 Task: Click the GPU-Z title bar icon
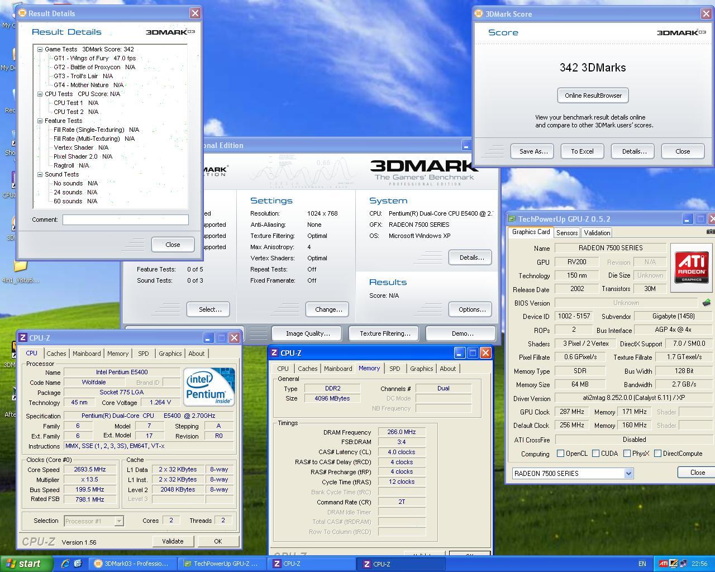[x=512, y=219]
